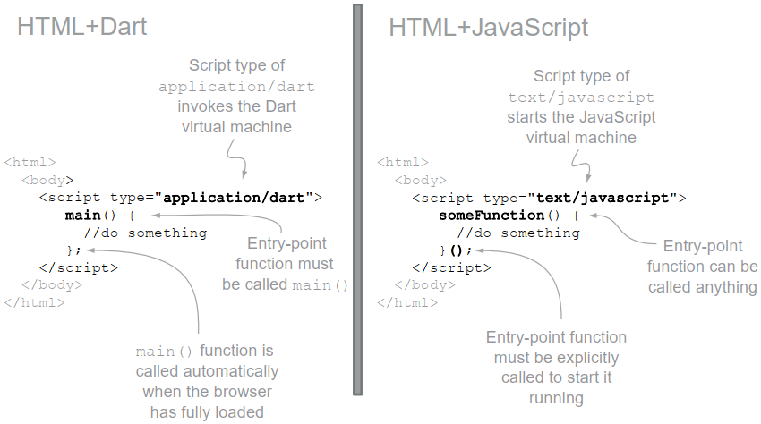Click the </body> tag in the Dart example

coord(52,285)
